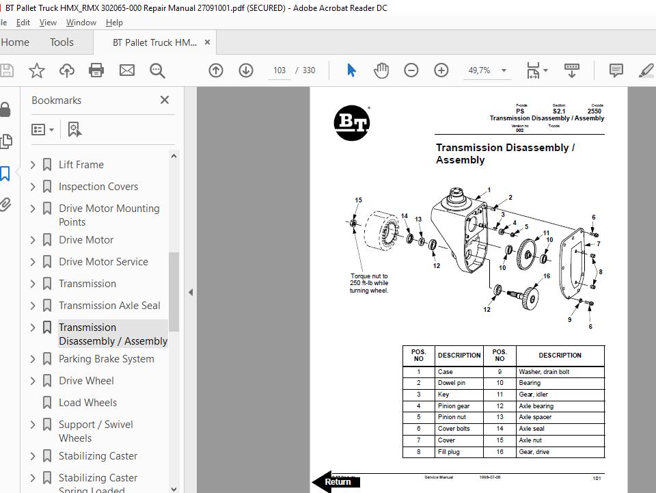The height and width of the screenshot is (493, 656).
Task: Open the Load Wheels bookmark
Action: [x=88, y=403]
